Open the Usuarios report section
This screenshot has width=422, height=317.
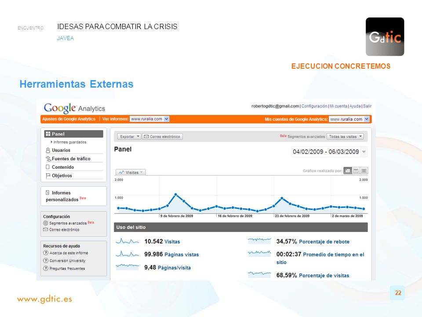[x=61, y=150]
